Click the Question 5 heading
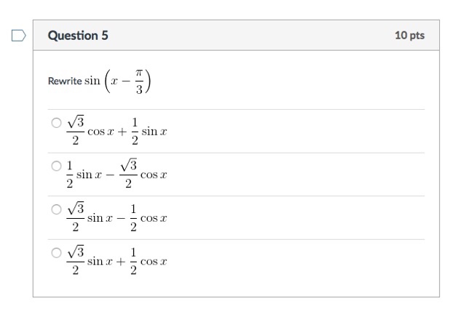466x317 pixels. pyautogui.click(x=78, y=36)
